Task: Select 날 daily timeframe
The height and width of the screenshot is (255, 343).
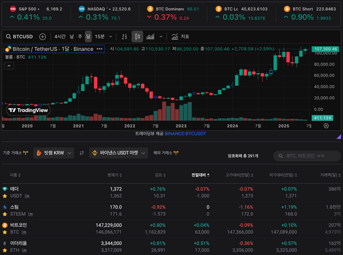Action: [x=71, y=36]
